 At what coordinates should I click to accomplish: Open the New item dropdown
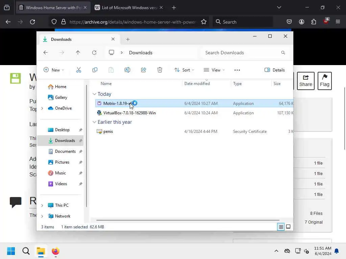(54, 70)
